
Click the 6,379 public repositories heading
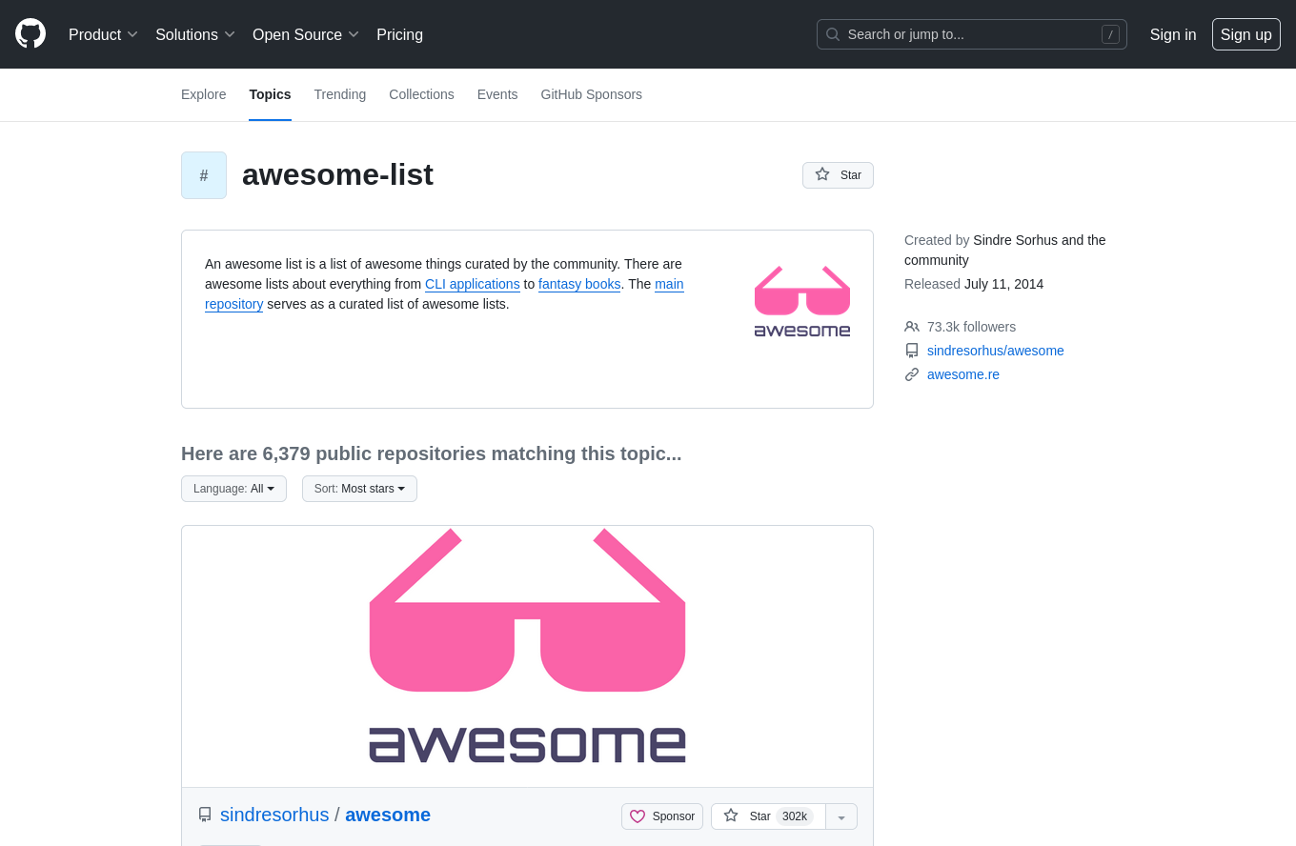point(432,453)
